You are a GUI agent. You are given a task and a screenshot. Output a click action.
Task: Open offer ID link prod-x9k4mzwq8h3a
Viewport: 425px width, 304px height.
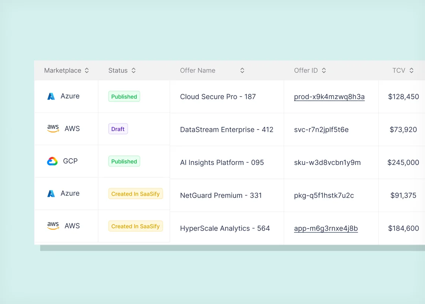pos(329,97)
